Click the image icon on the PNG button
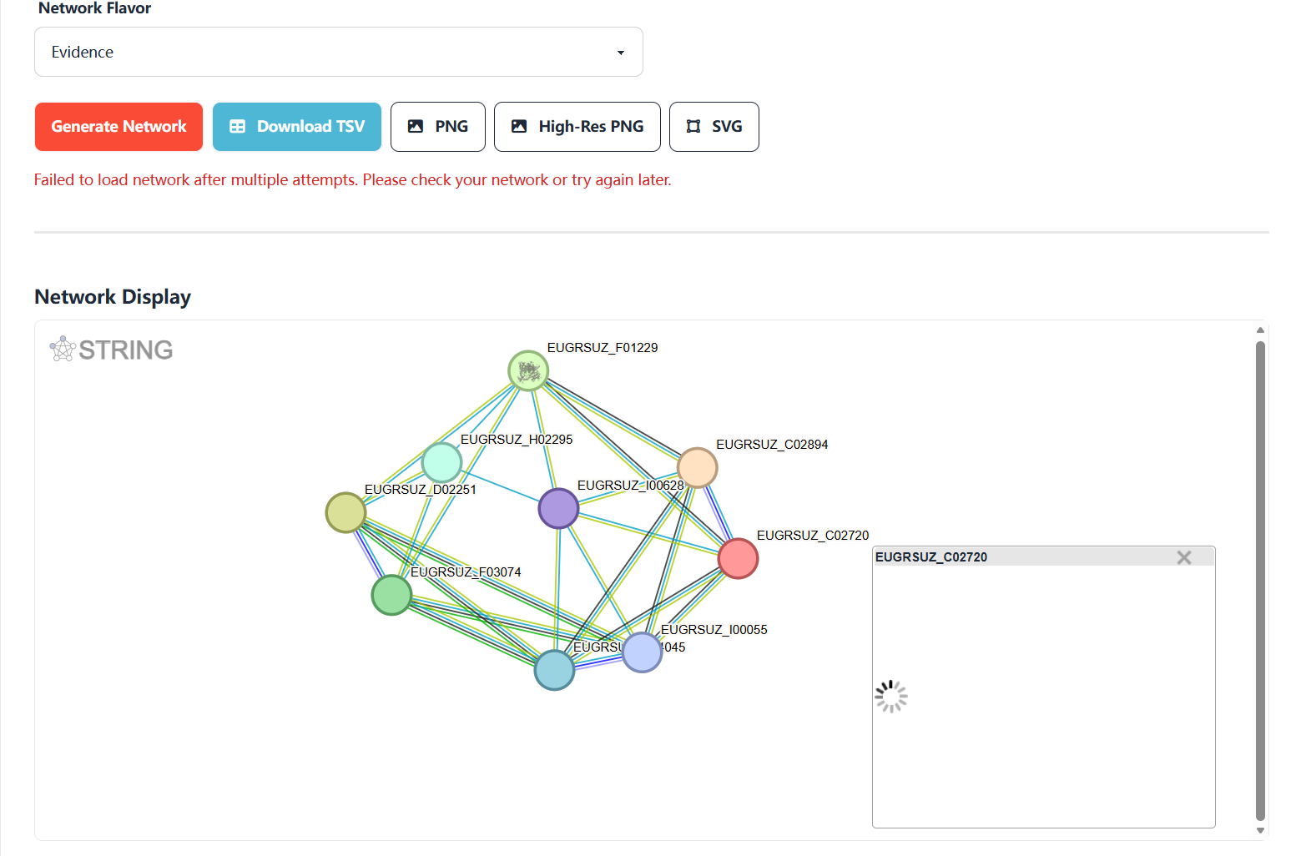 coord(417,126)
